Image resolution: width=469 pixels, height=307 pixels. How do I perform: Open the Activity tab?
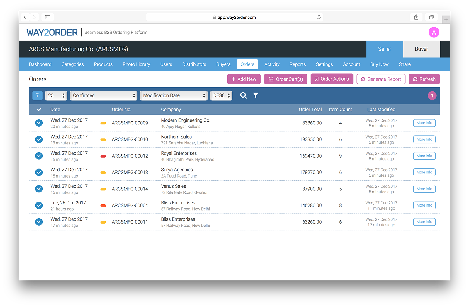pos(272,64)
